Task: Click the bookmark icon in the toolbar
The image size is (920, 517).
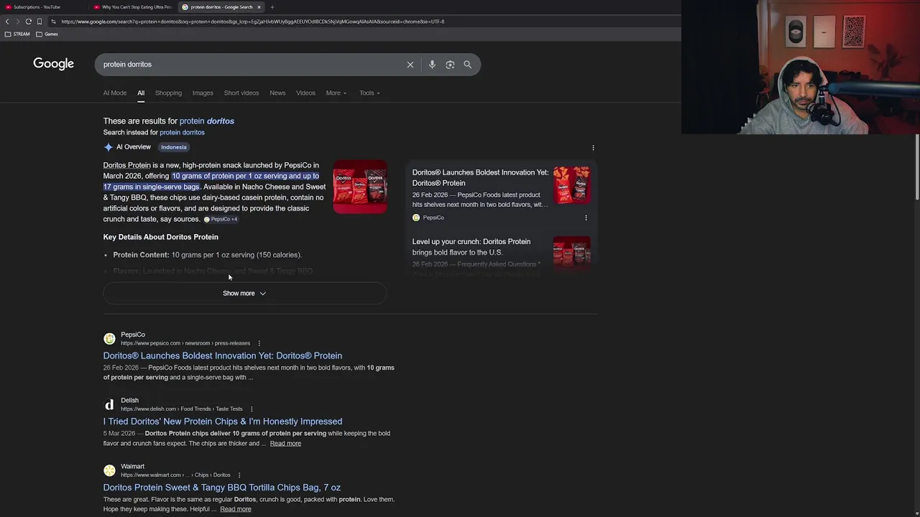Action: 39,22
